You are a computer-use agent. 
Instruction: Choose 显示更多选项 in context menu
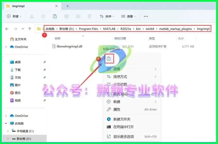click(131, 137)
